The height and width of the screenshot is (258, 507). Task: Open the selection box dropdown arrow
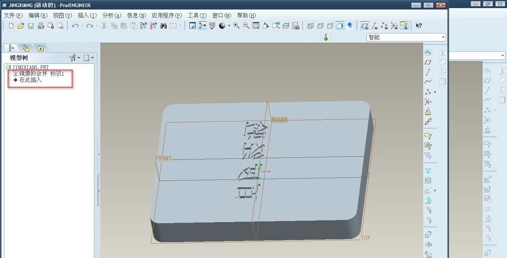[x=180, y=26]
